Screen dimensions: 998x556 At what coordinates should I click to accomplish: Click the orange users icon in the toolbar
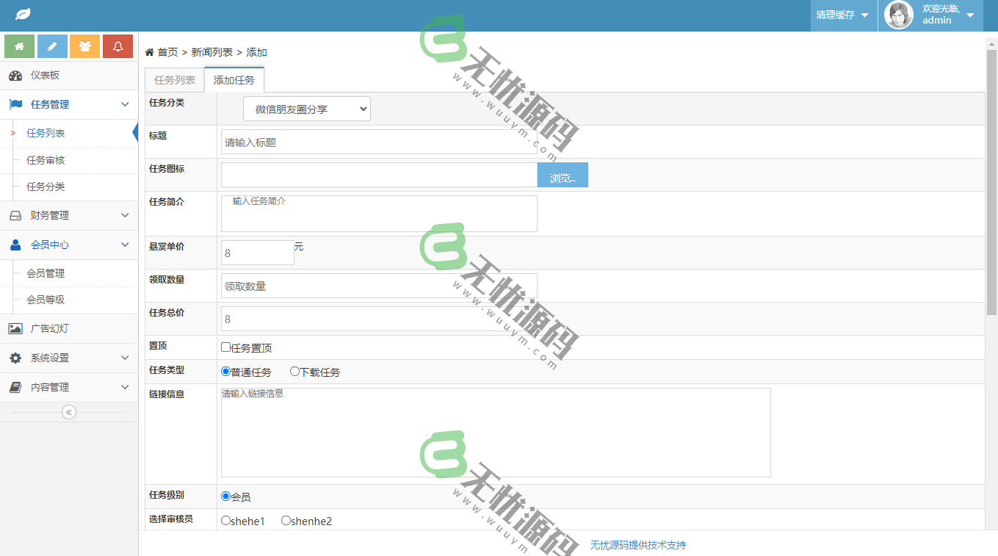point(84,46)
